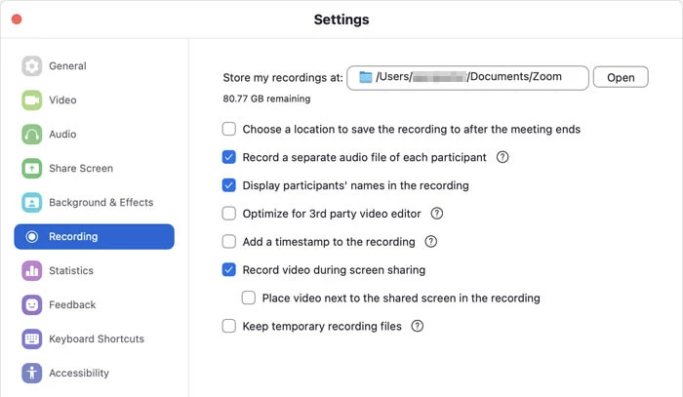
Task: Enable Place video next to shared screen
Action: [249, 298]
